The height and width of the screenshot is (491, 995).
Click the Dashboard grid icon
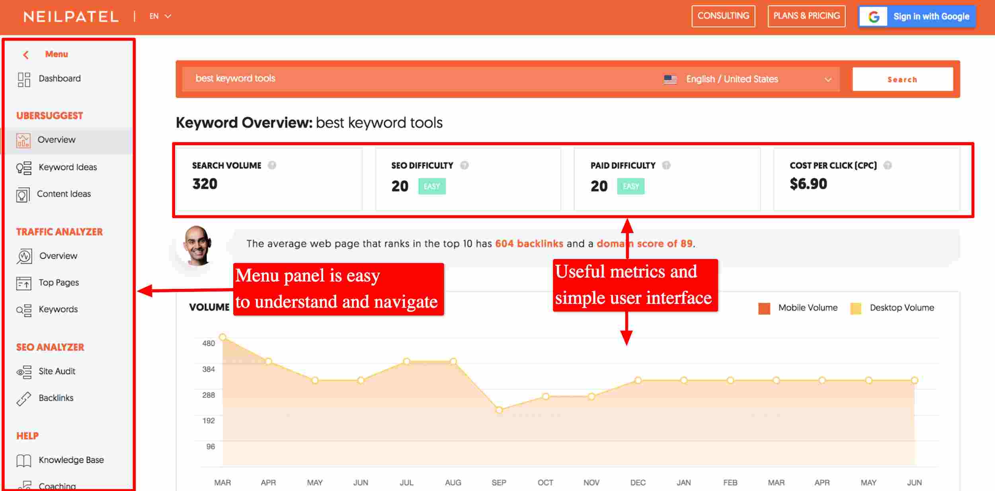pos(24,80)
